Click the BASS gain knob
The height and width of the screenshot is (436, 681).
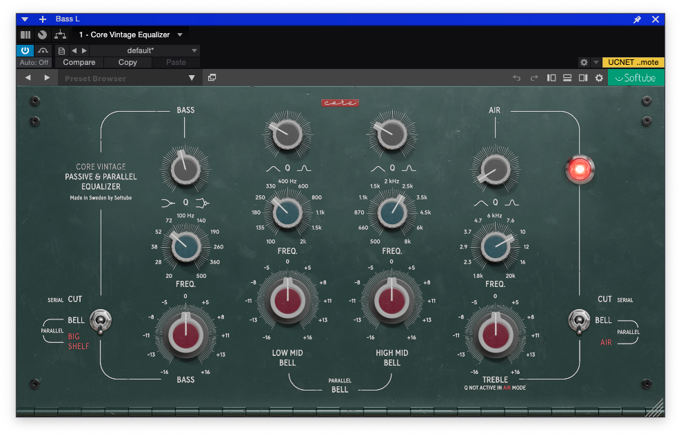click(186, 335)
